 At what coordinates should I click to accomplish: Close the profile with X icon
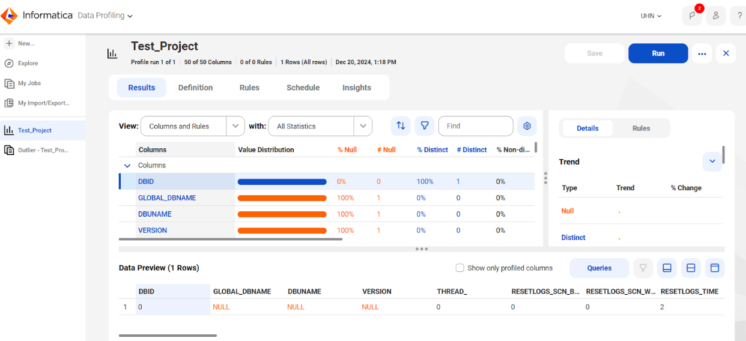[726, 53]
